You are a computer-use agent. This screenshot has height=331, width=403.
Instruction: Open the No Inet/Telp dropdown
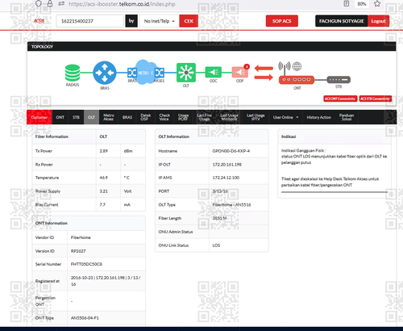(159, 21)
